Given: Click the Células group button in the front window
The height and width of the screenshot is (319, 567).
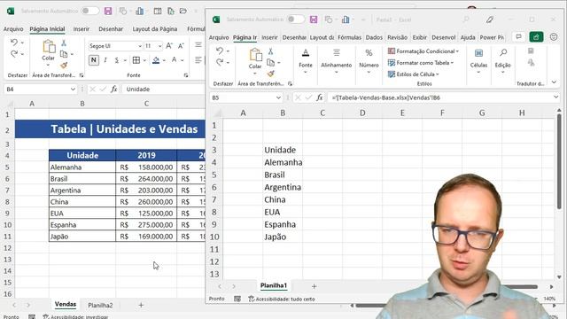Looking at the screenshot, I should pos(478,61).
